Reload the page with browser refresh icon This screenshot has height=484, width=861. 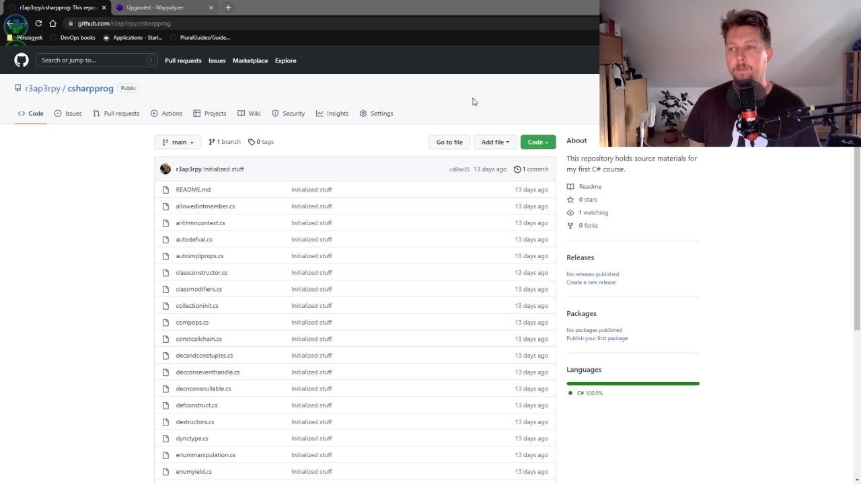(x=38, y=24)
